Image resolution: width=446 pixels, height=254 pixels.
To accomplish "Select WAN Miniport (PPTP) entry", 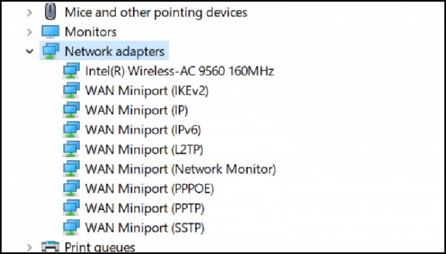I will coord(144,208).
